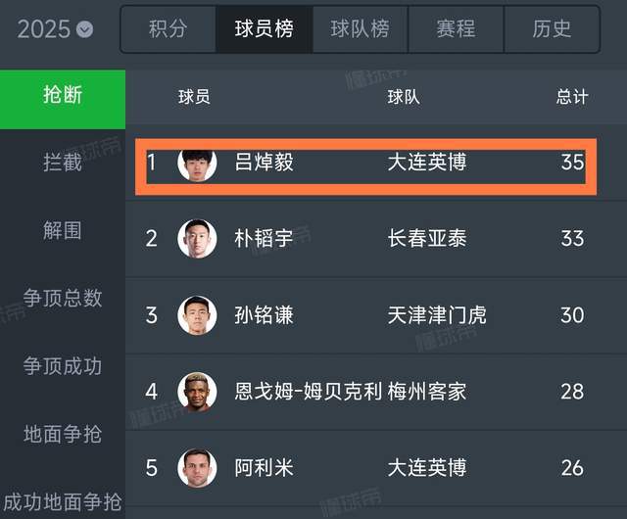
Task: Select 成功地面争抢 category
Action: (x=63, y=501)
